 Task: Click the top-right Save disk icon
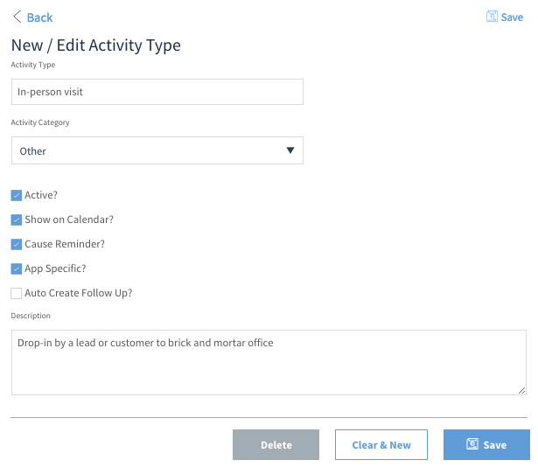(492, 17)
